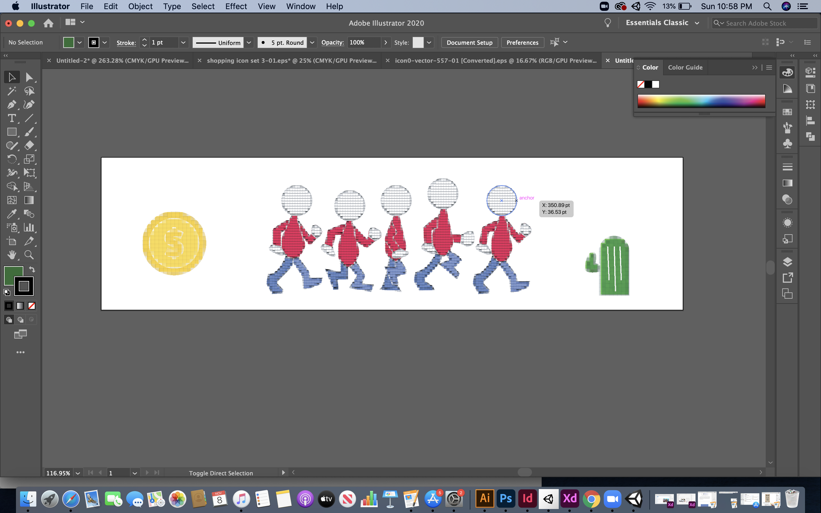Select the Magic Wand tool
Viewport: 821px width, 513px height.
(x=11, y=91)
